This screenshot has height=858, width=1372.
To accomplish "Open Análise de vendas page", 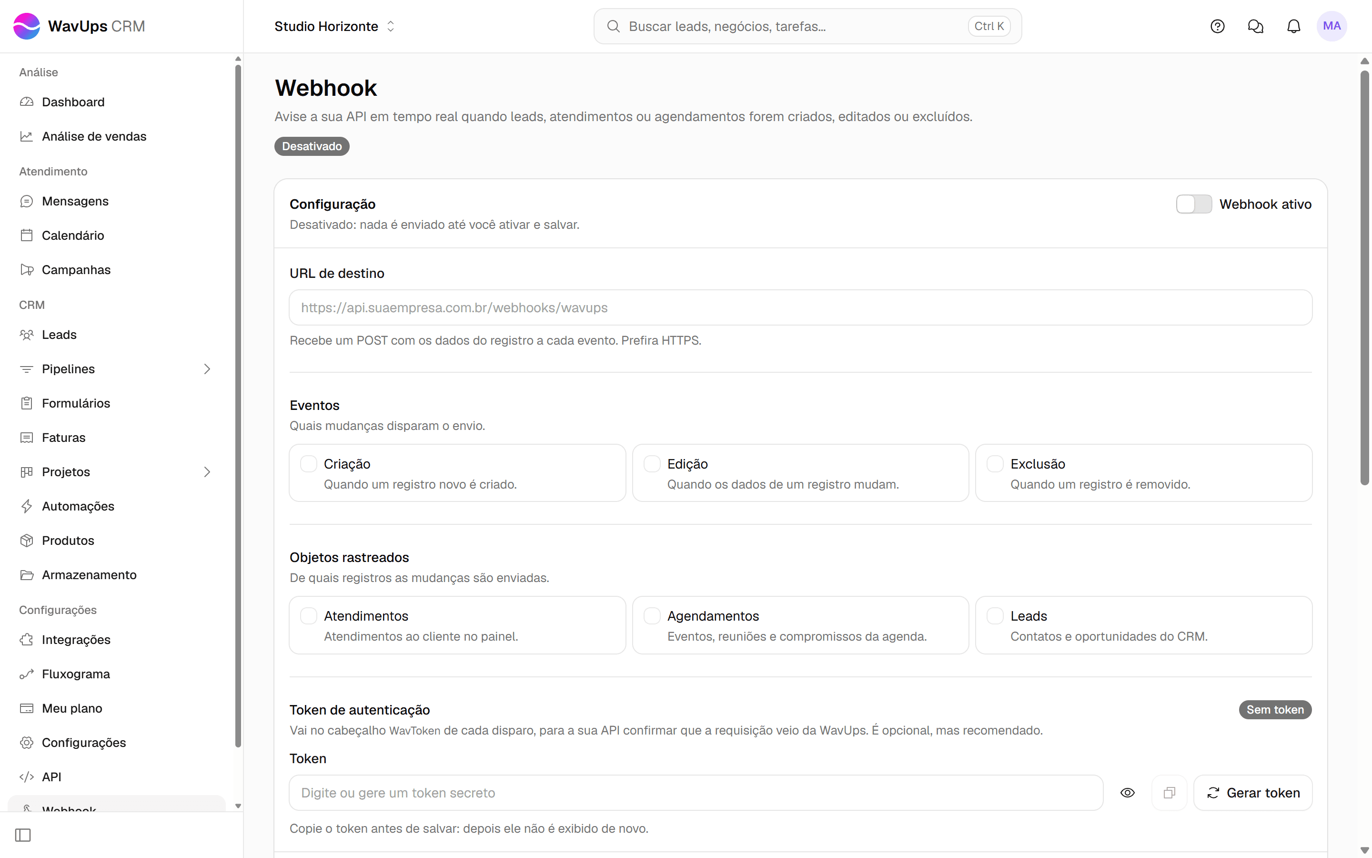I will coord(117,136).
